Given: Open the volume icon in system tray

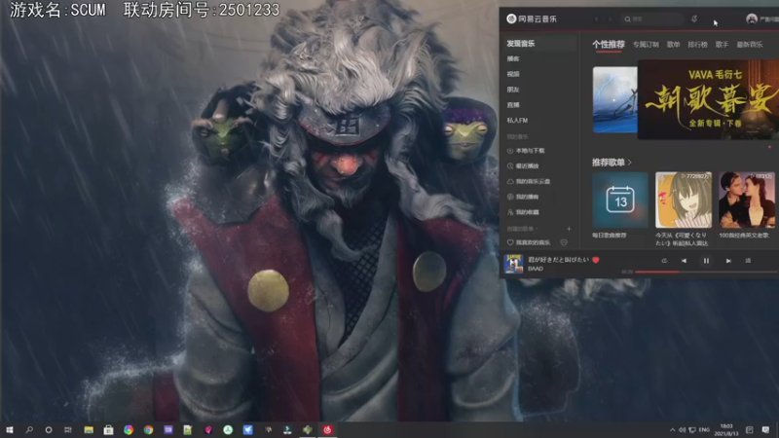Looking at the screenshot, I should [x=683, y=430].
